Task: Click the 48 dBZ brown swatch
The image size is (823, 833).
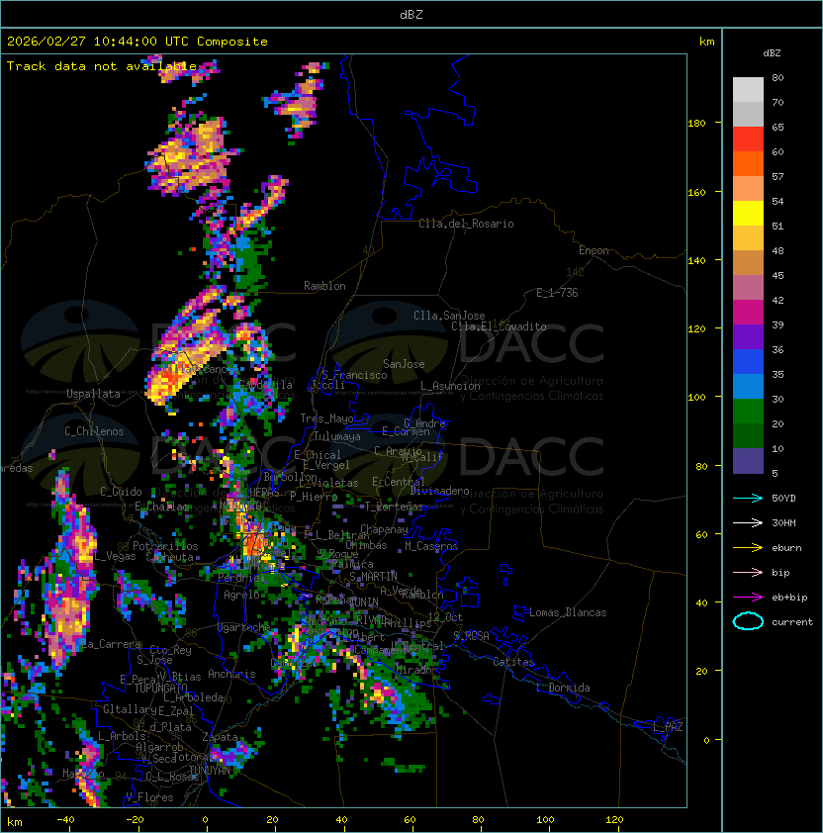Action: point(748,262)
